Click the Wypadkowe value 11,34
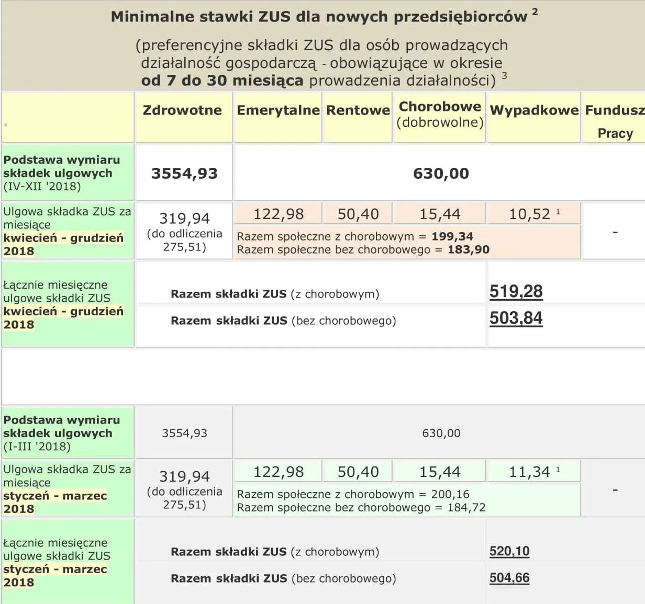Image resolution: width=645 pixels, height=604 pixels. coord(530,472)
